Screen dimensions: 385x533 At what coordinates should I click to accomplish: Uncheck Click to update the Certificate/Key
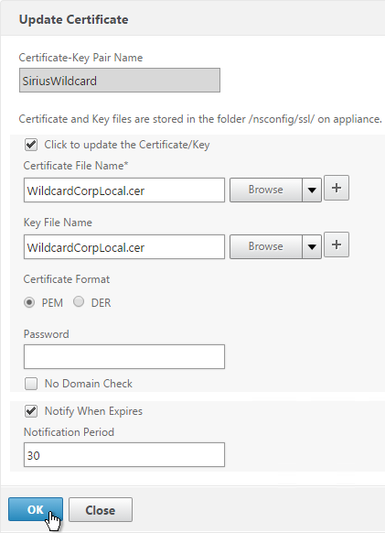click(x=31, y=145)
